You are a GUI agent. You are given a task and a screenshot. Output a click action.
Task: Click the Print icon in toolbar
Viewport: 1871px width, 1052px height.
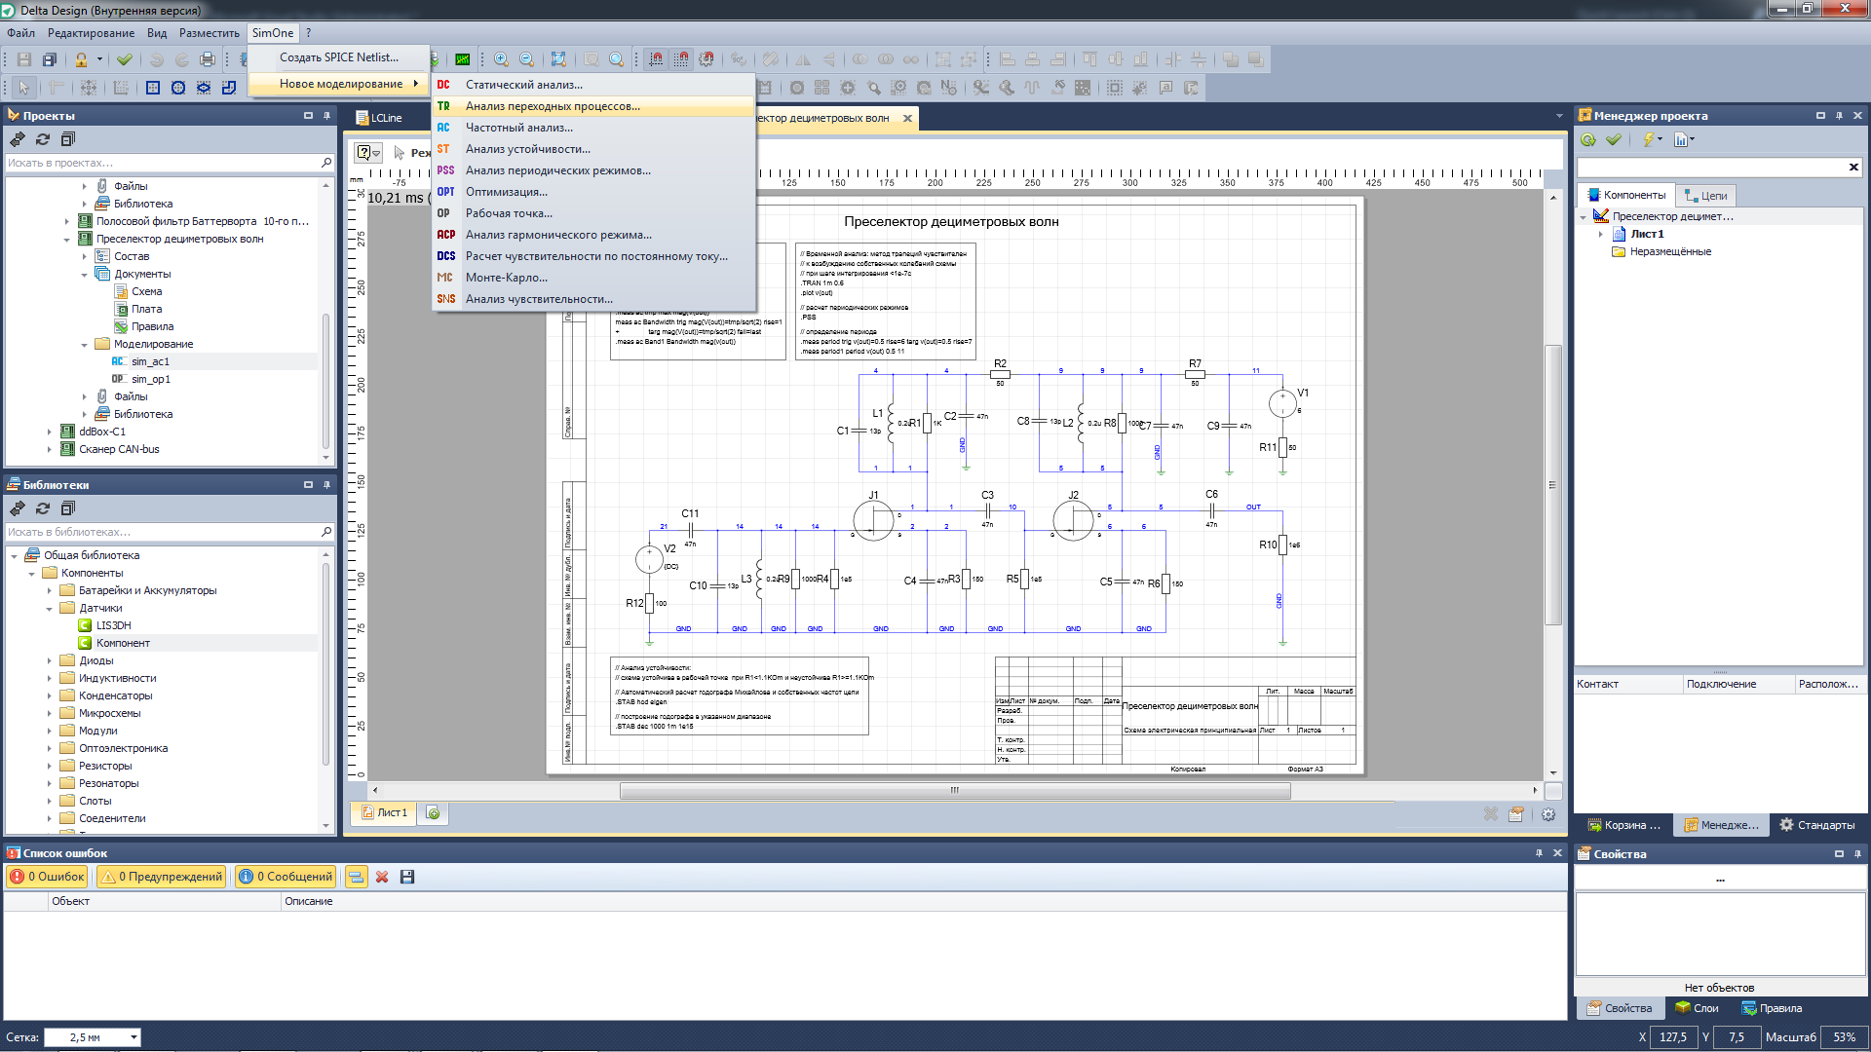pyautogui.click(x=208, y=59)
